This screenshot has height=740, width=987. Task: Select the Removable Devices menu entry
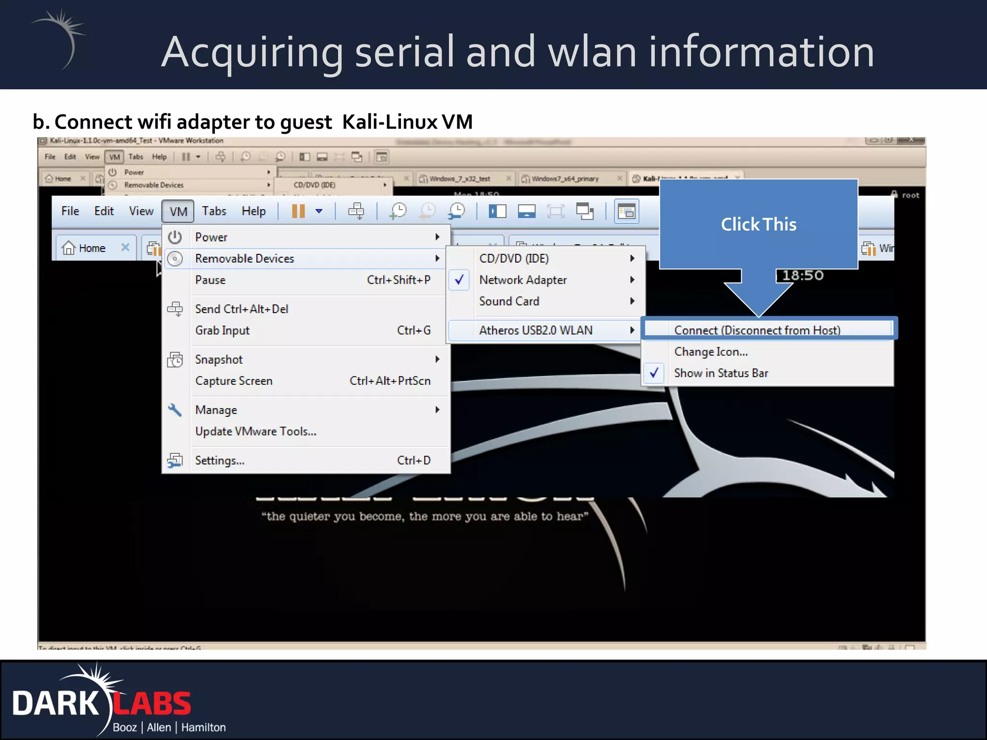307,259
